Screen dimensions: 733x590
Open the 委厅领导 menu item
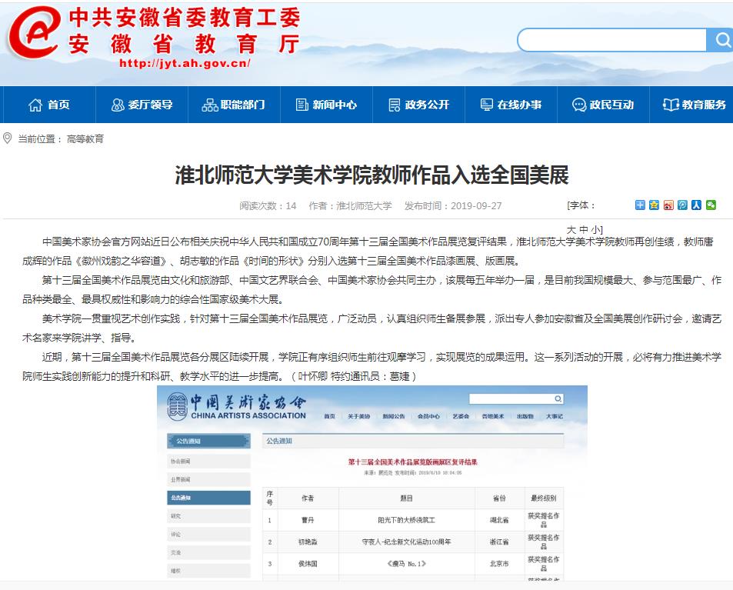point(142,105)
